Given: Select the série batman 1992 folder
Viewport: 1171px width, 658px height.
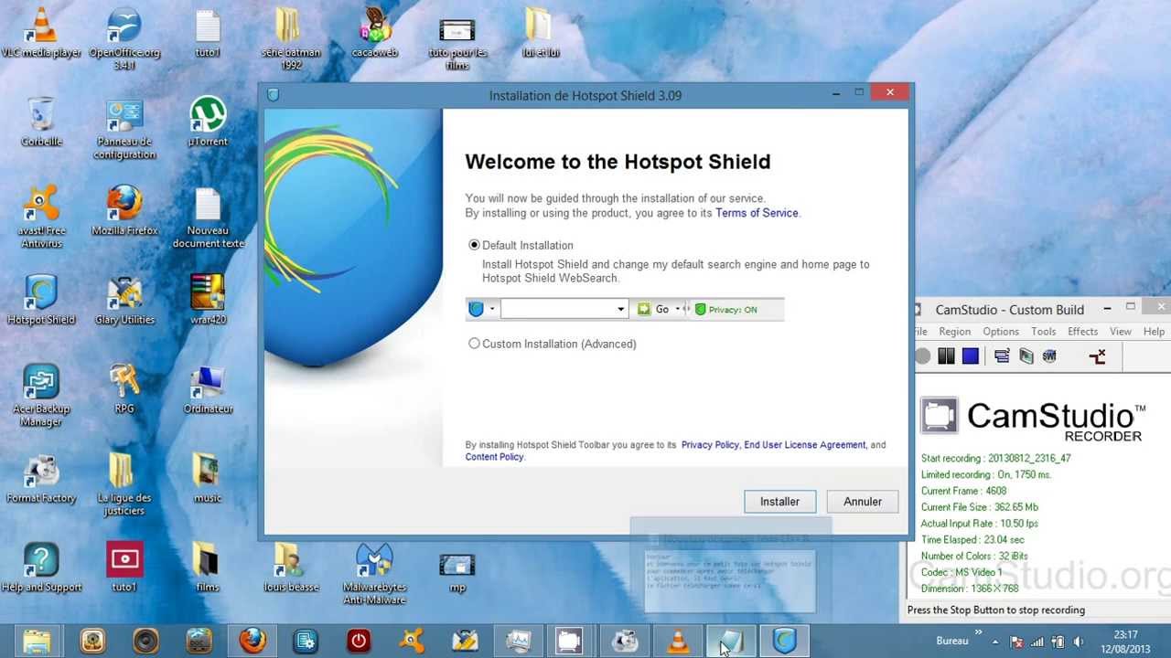Looking at the screenshot, I should (290, 38).
